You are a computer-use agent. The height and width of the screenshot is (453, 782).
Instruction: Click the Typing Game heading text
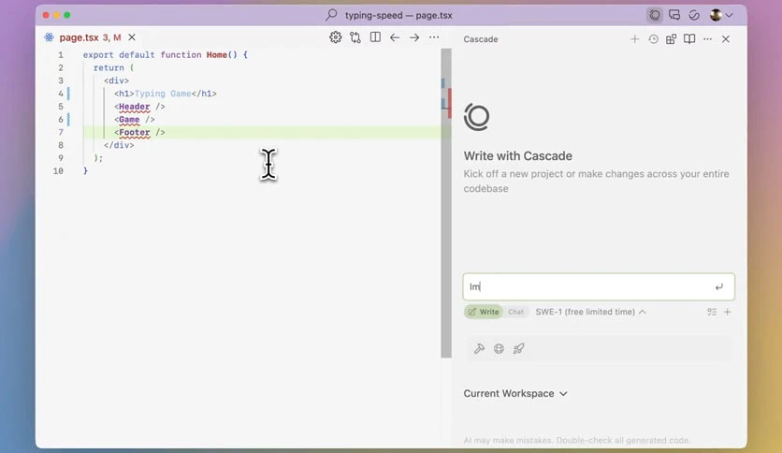[x=163, y=94]
